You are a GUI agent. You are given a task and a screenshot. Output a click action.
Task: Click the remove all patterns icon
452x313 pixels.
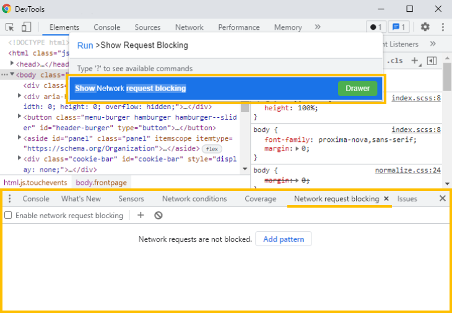click(x=159, y=215)
